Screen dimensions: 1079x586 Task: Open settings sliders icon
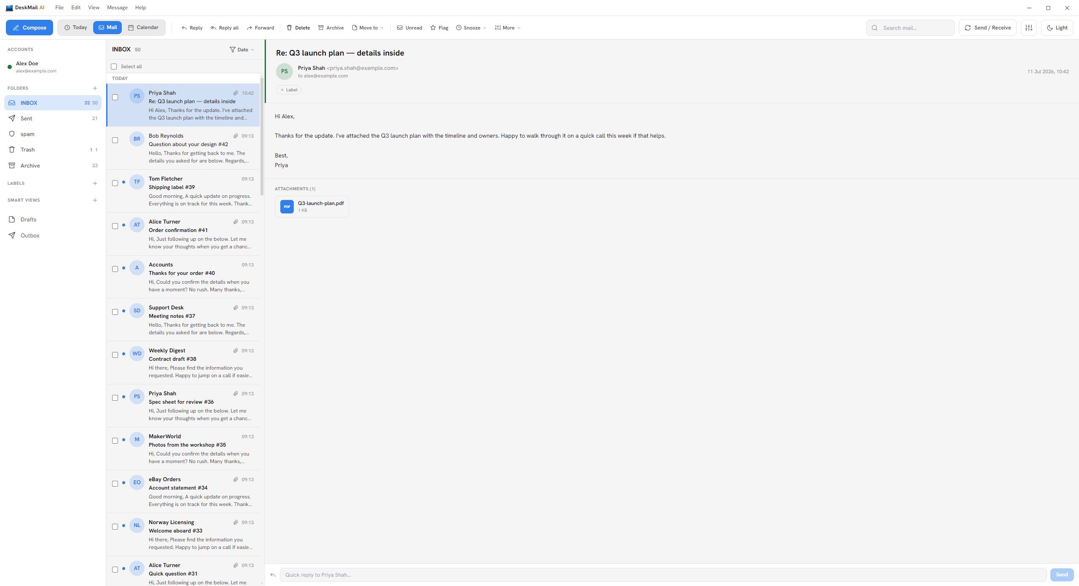click(x=1029, y=28)
